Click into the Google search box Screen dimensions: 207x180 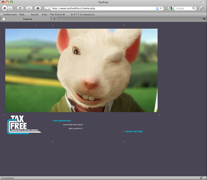(x=184, y=8)
